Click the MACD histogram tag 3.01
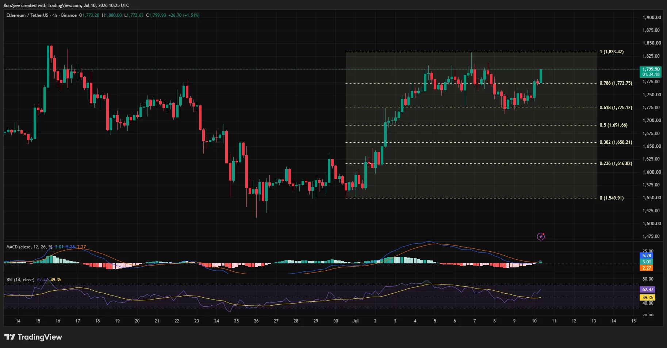The width and height of the screenshot is (667, 348). tap(647, 262)
